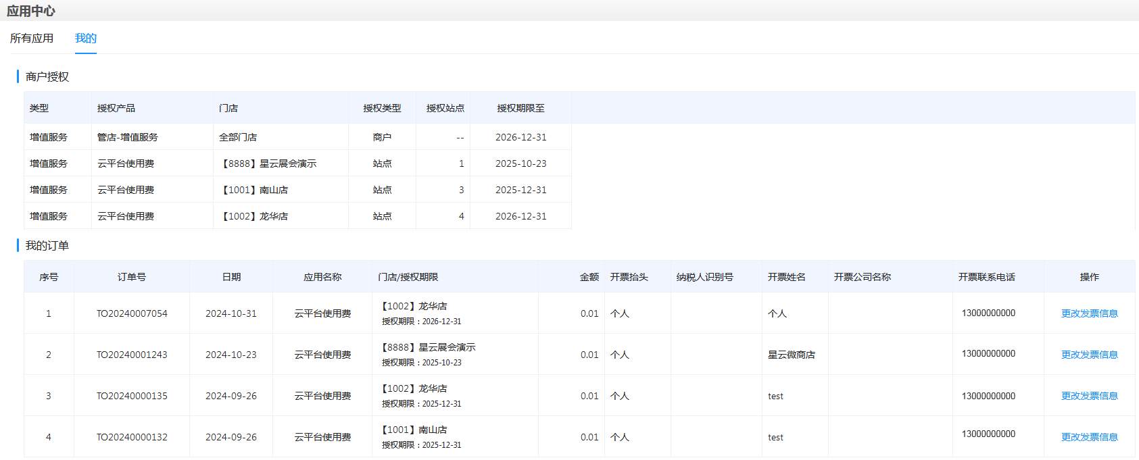Screen dimensions: 1139x460
Task: Select order number TO20240007054
Action: pyautogui.click(x=132, y=313)
